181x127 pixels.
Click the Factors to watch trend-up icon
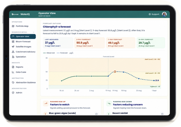[x=46, y=103]
